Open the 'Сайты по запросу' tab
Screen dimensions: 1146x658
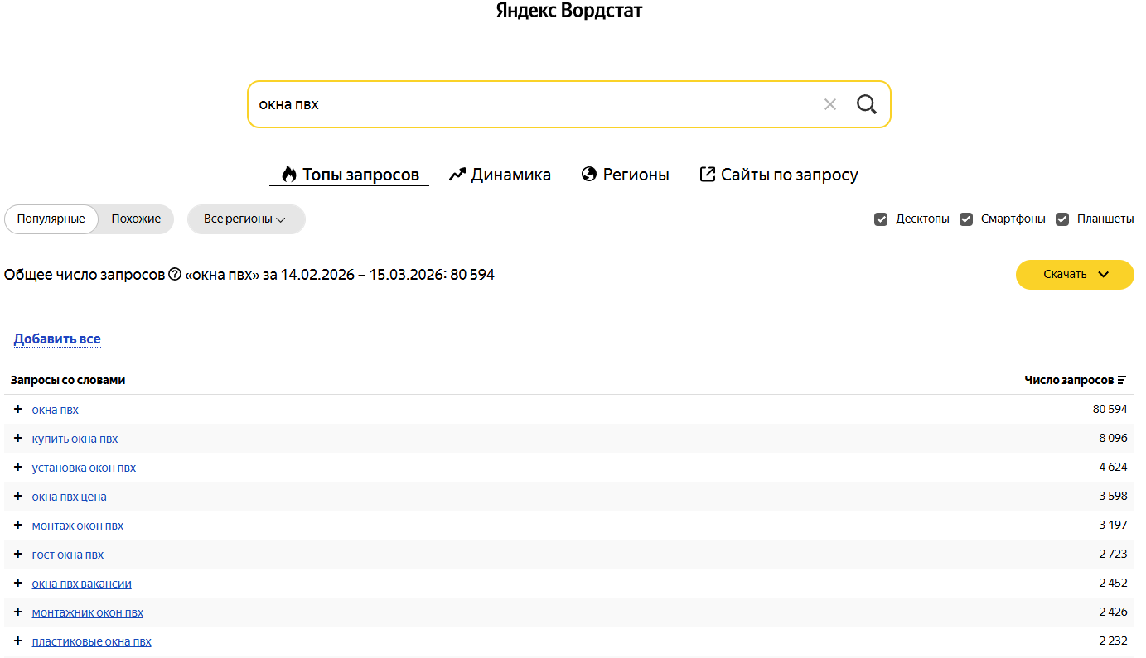(779, 175)
